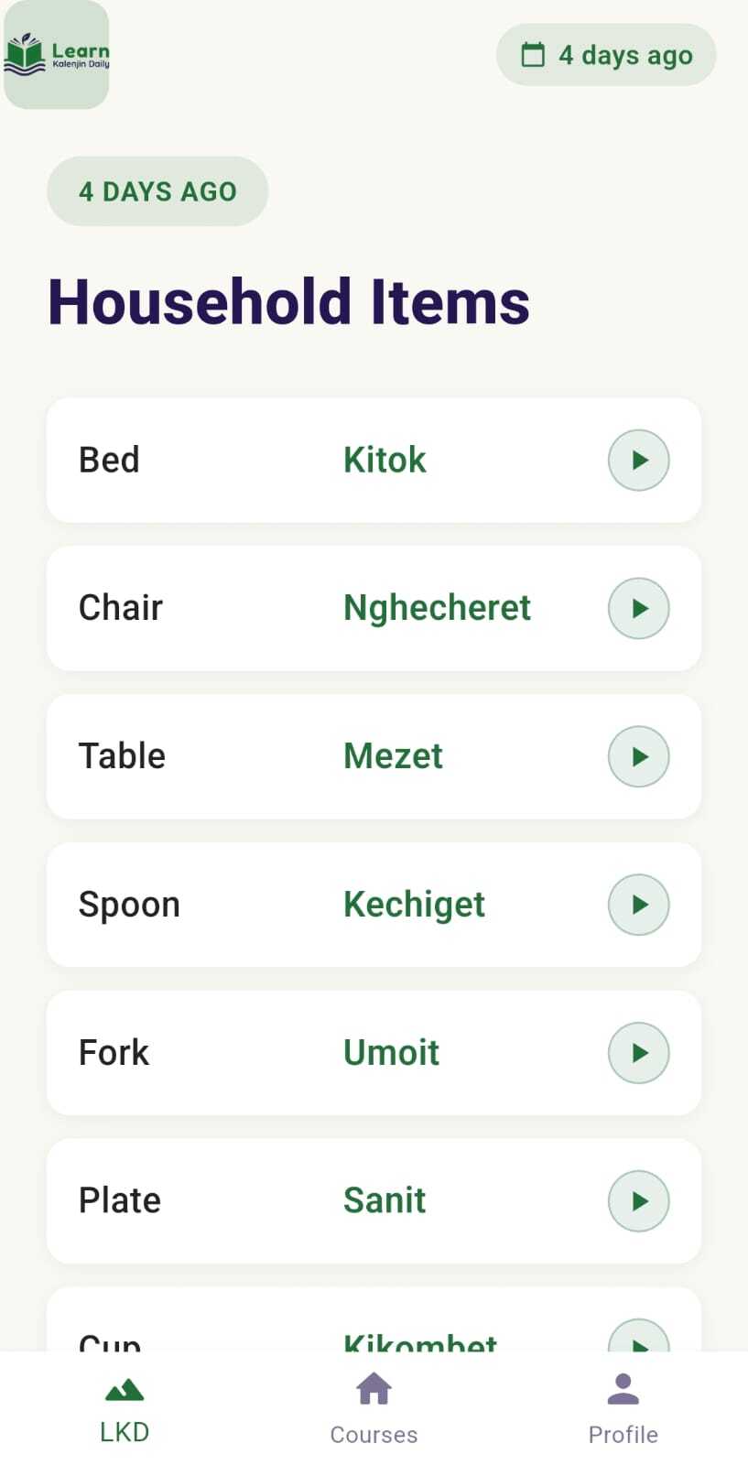The image size is (748, 1465).
Task: Click the Household Items heading
Action: click(288, 302)
